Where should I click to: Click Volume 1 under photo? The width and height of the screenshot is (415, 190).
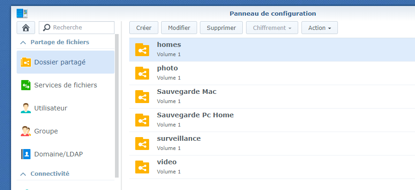click(x=168, y=78)
